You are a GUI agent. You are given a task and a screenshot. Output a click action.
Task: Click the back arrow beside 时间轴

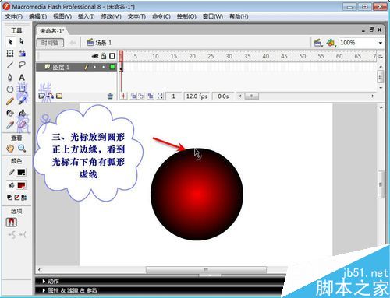tap(73, 43)
